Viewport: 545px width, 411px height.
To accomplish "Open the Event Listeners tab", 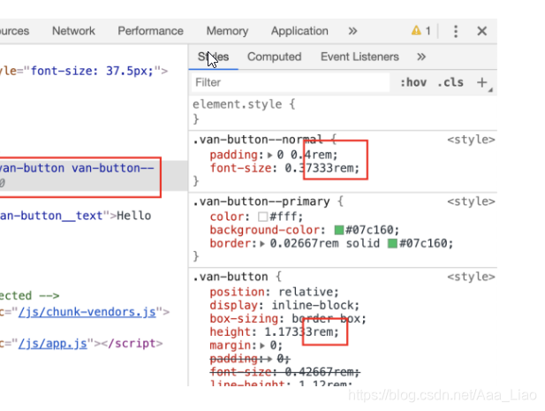I will (x=360, y=57).
